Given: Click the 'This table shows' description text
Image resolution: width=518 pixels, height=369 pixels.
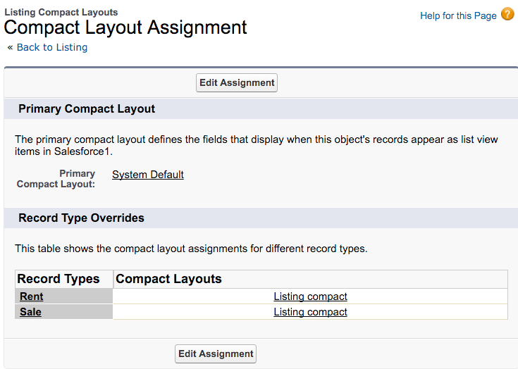Looking at the screenshot, I should coord(191,249).
